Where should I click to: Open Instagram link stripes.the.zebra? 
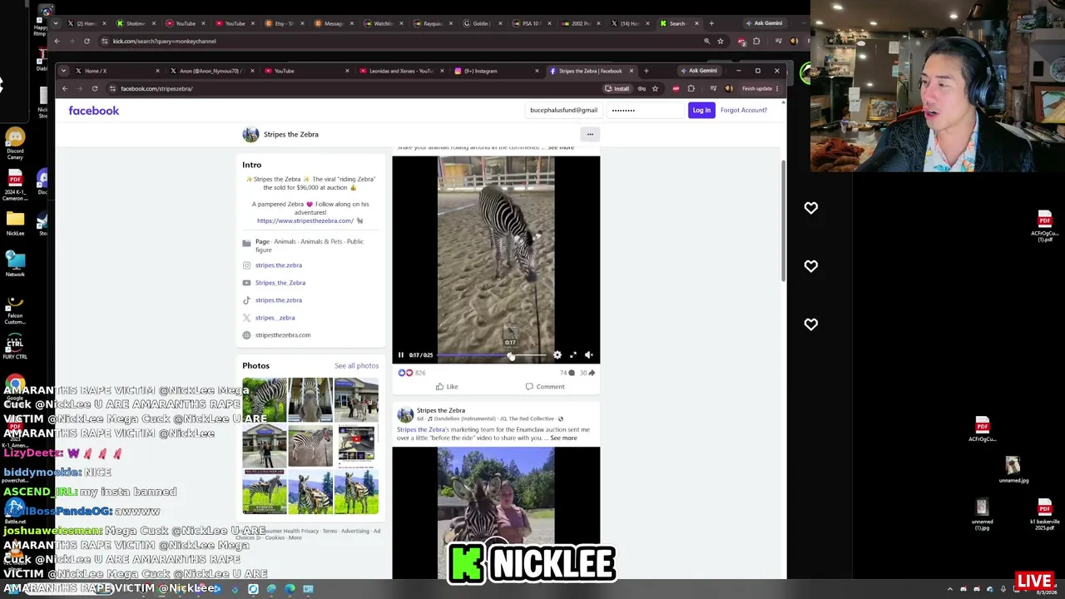coord(279,265)
